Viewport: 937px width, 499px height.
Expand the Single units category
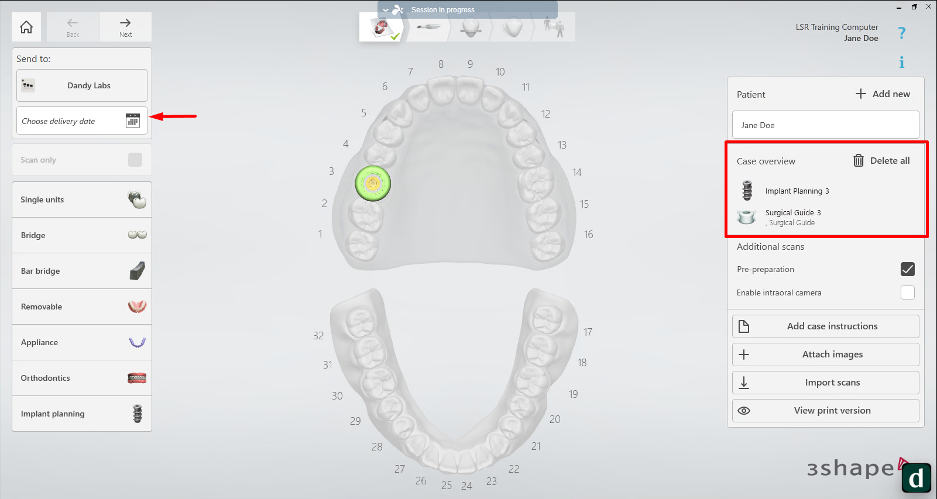(x=82, y=199)
